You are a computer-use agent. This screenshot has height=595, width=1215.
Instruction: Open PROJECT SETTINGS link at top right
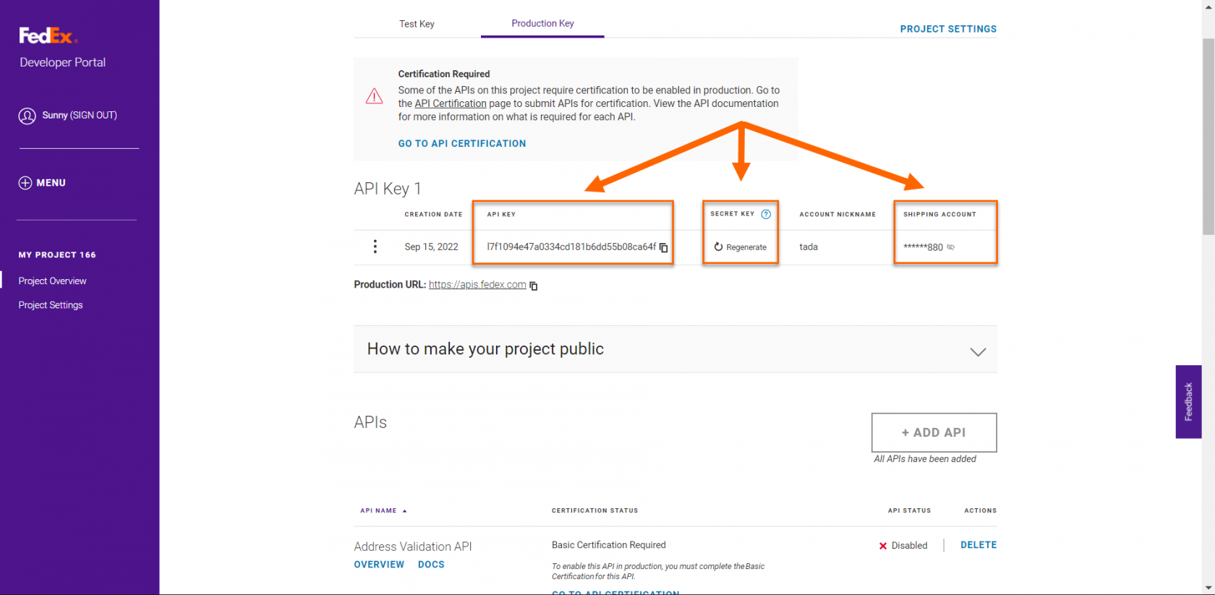click(x=948, y=29)
